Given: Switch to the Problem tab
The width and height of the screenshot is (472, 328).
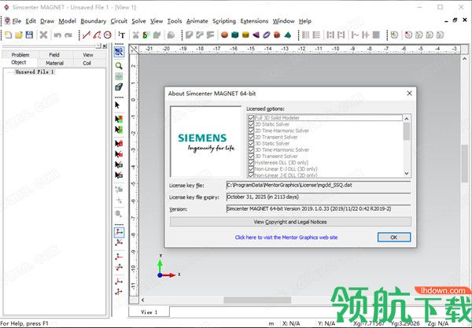Looking at the screenshot, I should coord(20,55).
